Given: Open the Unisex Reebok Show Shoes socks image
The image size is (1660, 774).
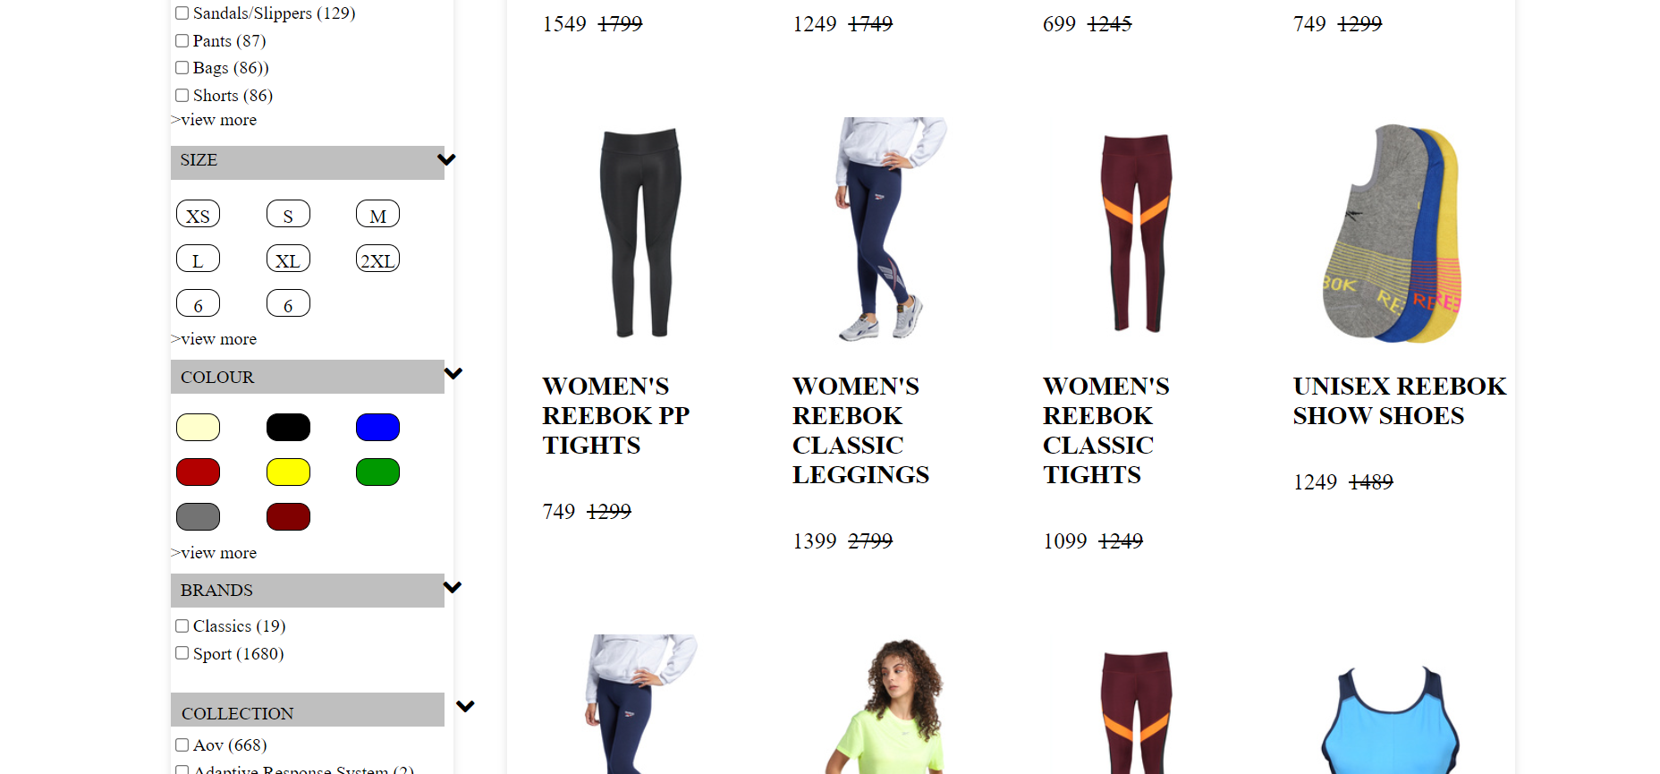Looking at the screenshot, I should [1392, 233].
